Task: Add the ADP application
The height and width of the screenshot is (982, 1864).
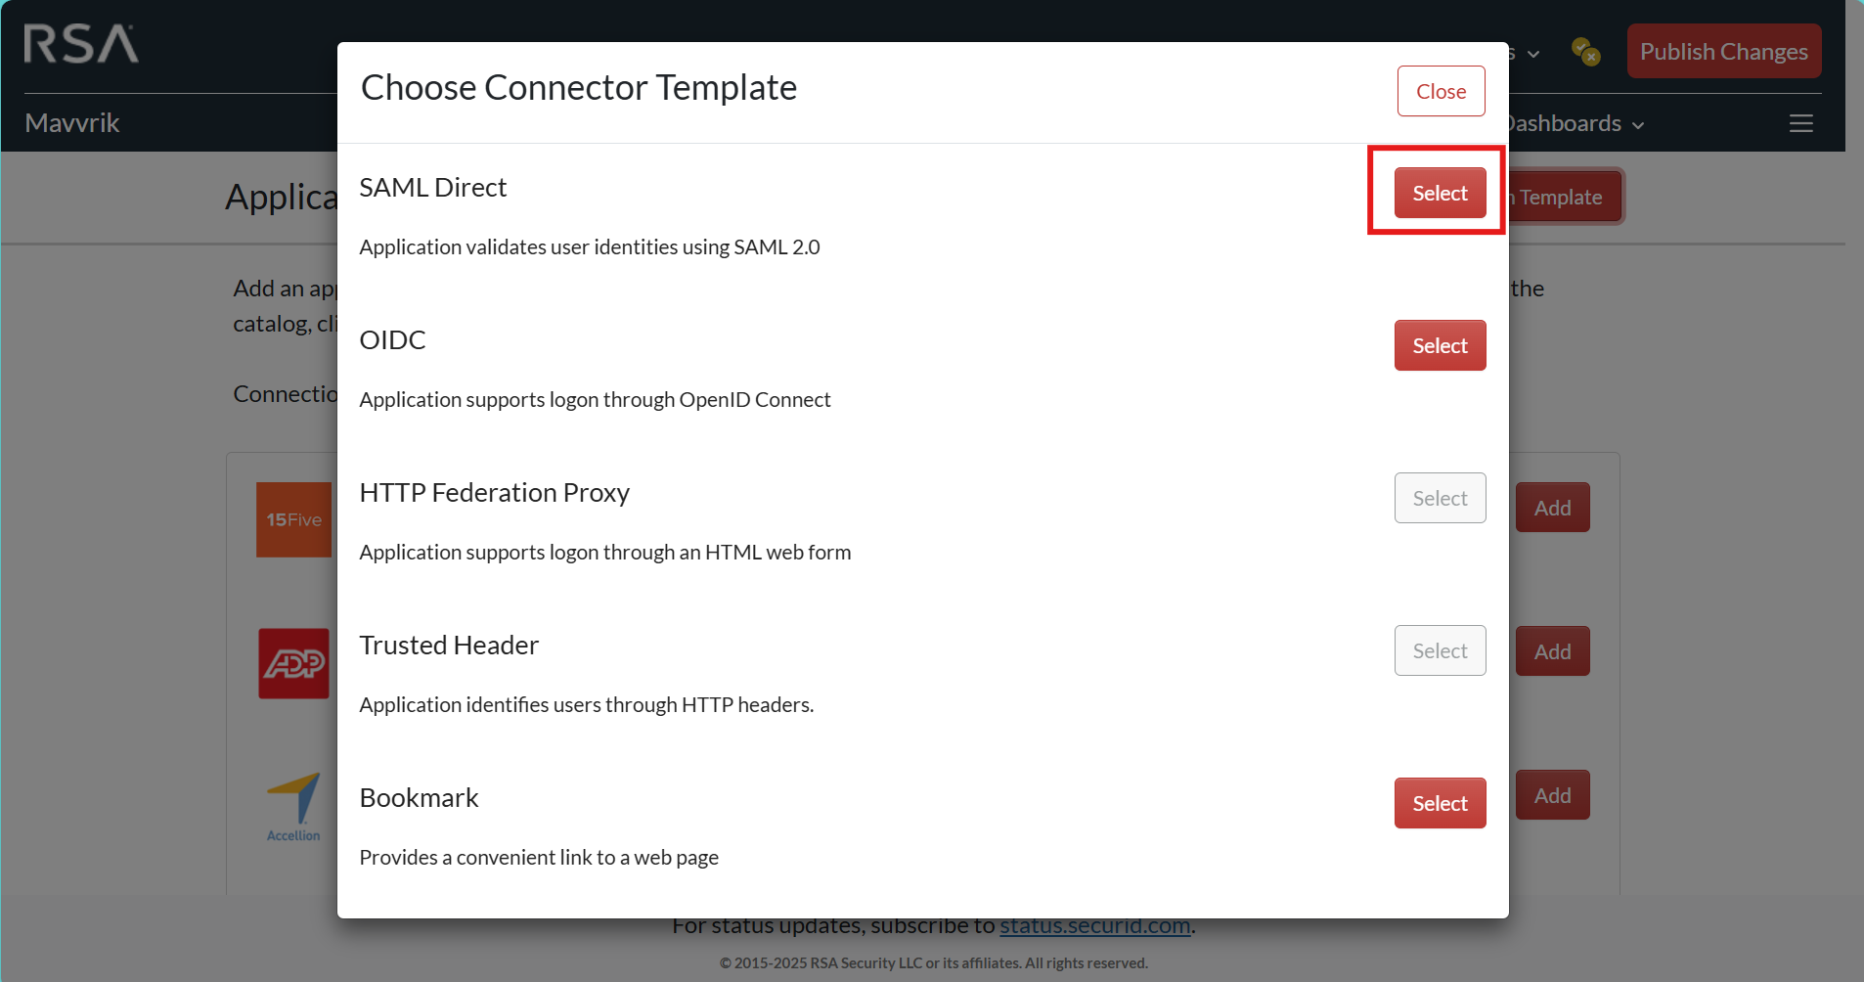Action: [1552, 651]
